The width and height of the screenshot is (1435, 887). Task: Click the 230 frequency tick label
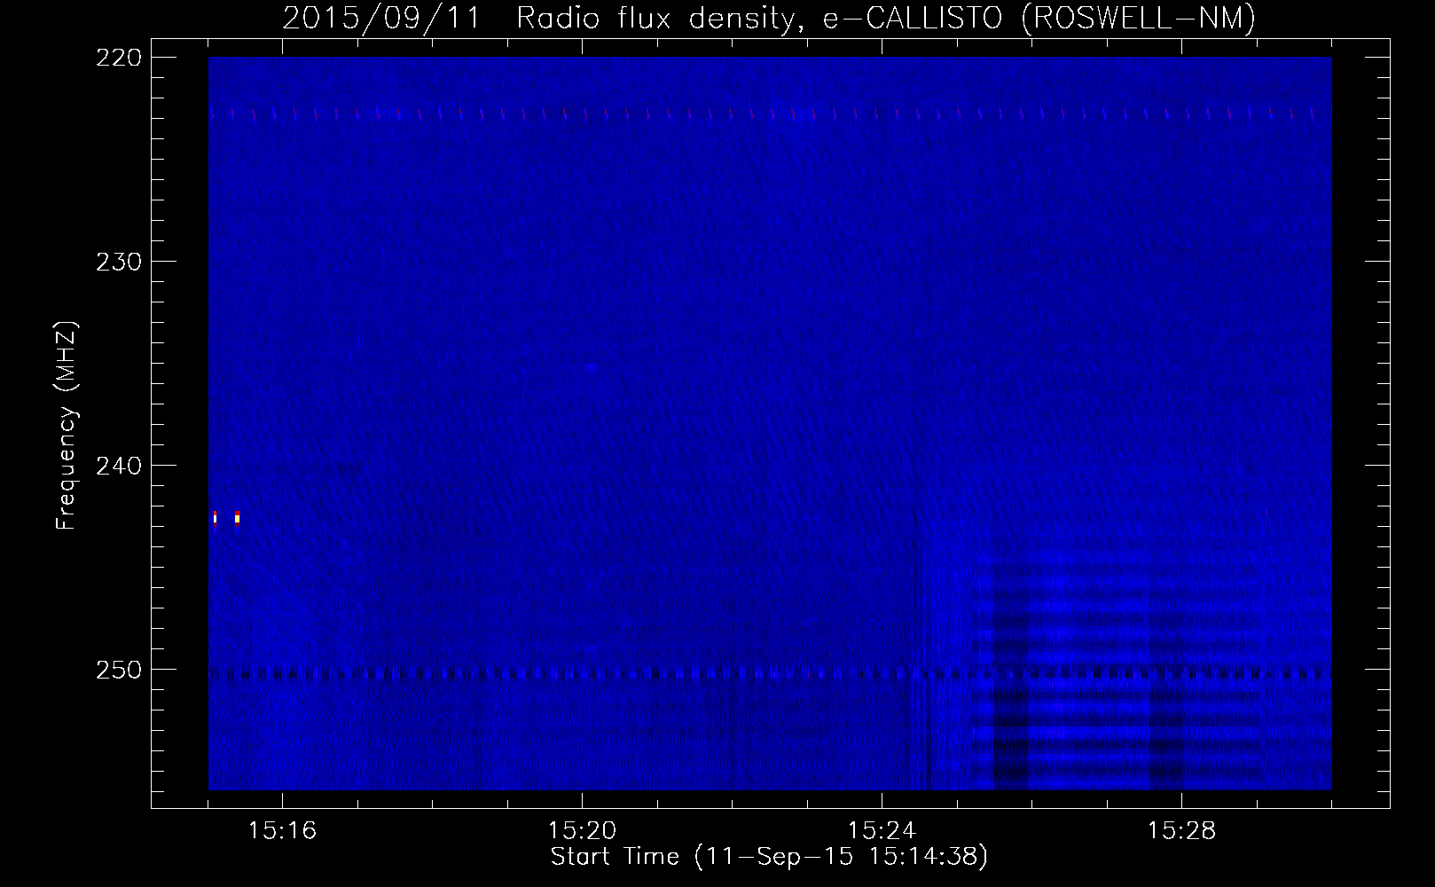tap(118, 262)
